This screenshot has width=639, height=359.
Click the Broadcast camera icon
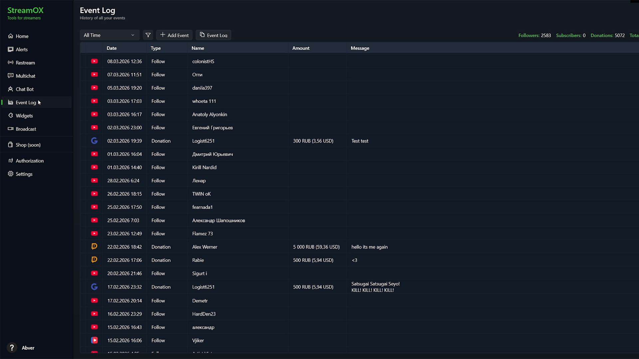11,129
